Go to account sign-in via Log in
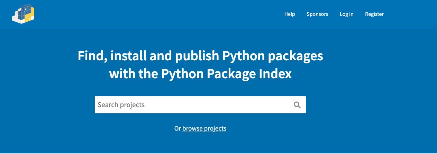Screen dimensions: 437x154 (346, 14)
